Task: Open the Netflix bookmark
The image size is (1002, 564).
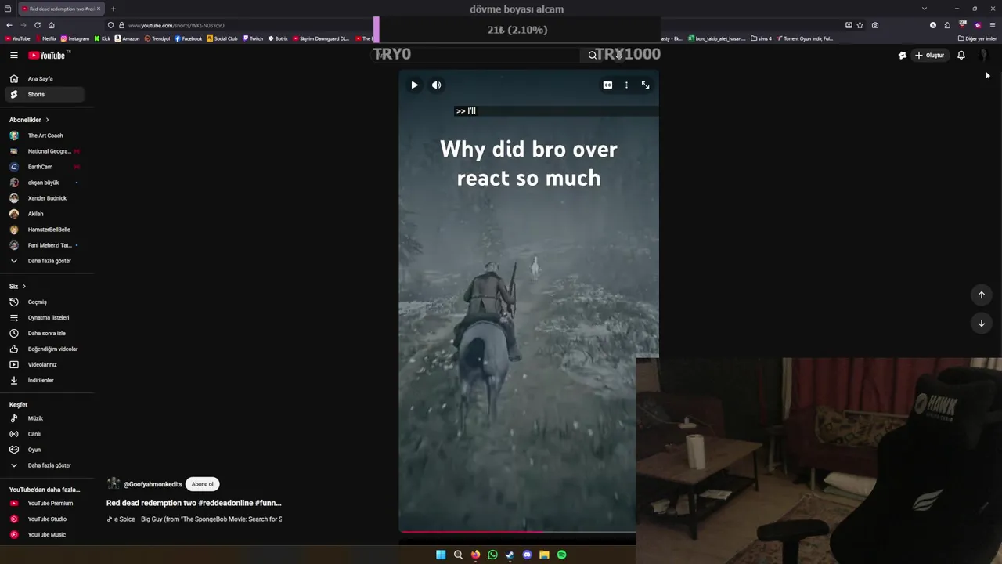Action: click(x=45, y=38)
